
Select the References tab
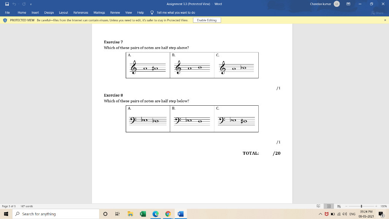coord(81,13)
